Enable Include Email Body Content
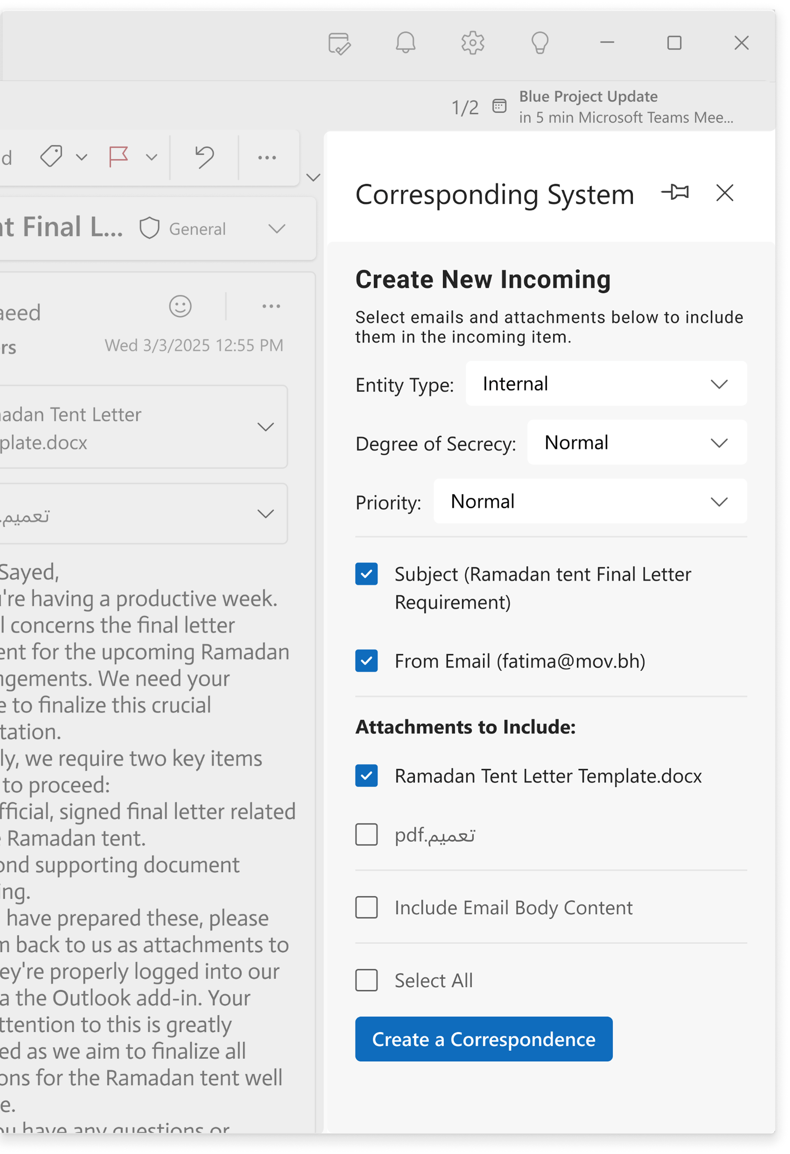 point(366,908)
